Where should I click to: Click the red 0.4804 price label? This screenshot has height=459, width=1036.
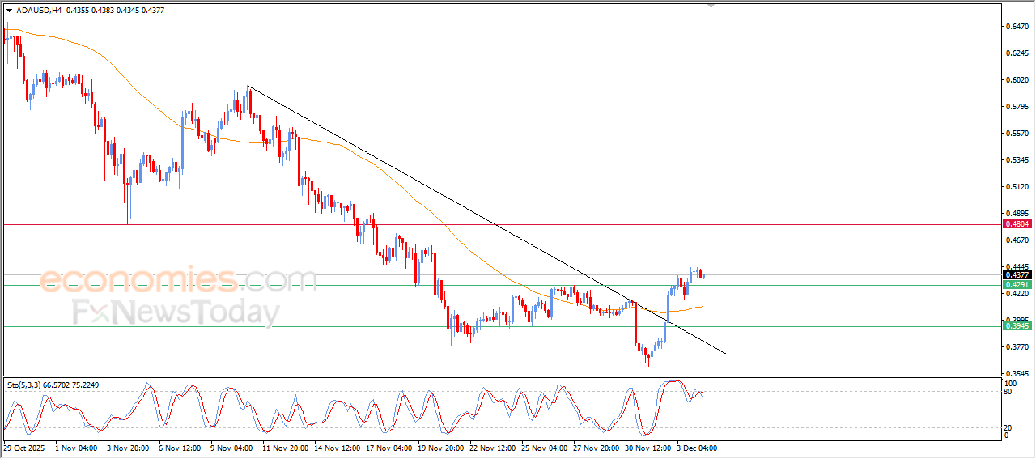click(1017, 223)
